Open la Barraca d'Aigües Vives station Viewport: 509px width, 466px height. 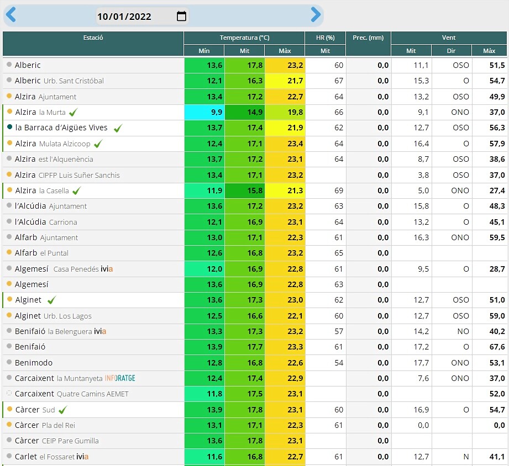255,128
